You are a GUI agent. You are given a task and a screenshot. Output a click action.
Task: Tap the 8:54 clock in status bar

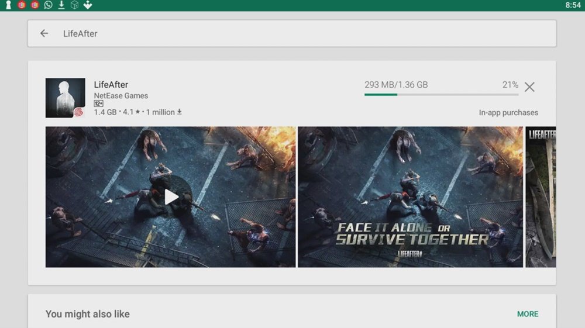[573, 5]
